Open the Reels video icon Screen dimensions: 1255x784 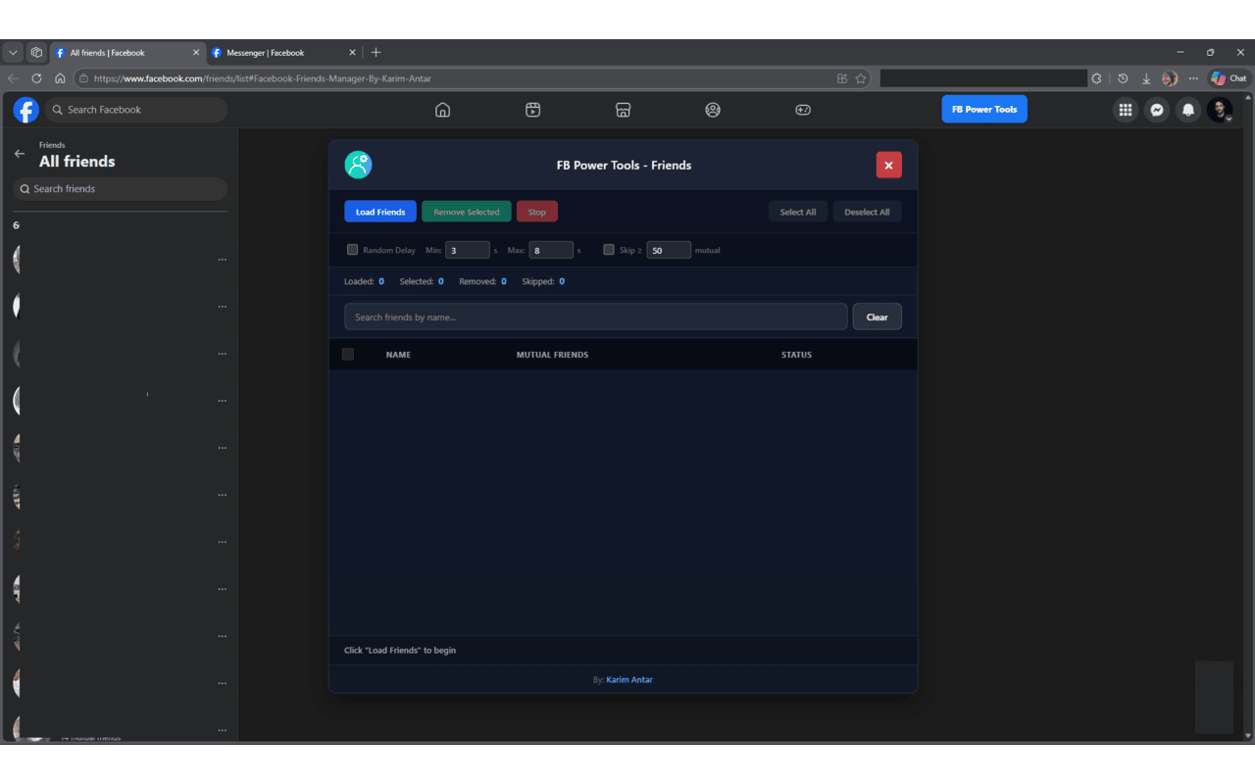point(532,110)
